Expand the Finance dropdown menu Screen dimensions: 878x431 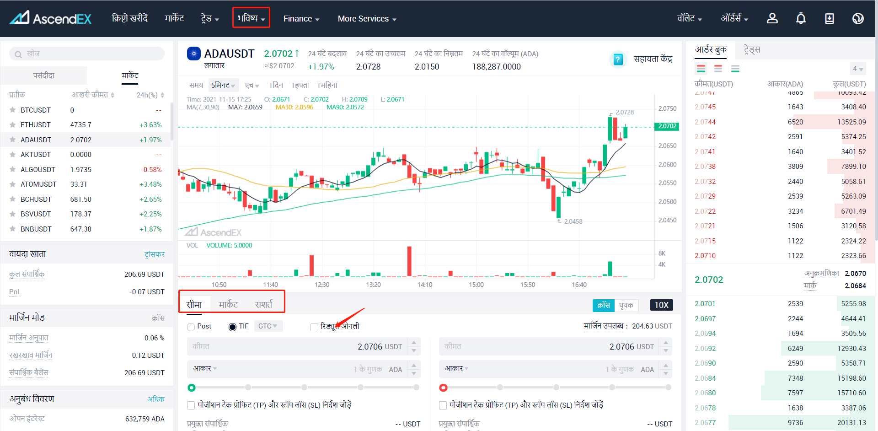[x=301, y=19]
